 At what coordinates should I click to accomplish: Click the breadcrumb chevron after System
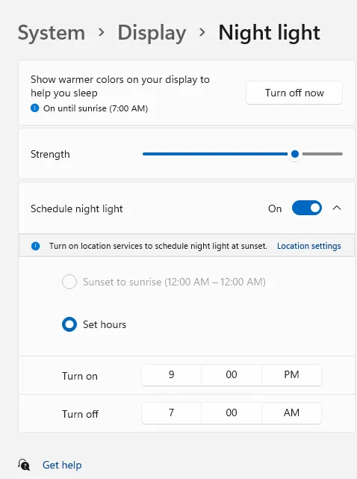(x=102, y=32)
